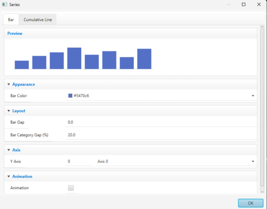Collapse the Animation section
Screen dimensions: 267x209
[x=9, y=176]
